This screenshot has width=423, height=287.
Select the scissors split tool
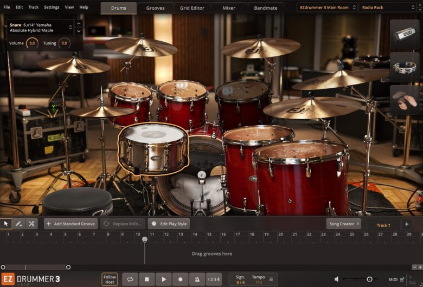coord(31,224)
